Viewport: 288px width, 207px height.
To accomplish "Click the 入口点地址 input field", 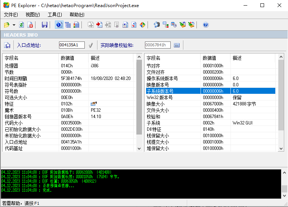I will pyautogui.click(x=72, y=45).
